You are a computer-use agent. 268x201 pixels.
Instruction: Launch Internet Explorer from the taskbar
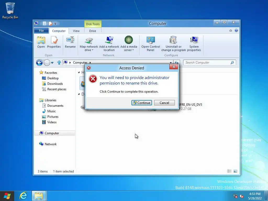click(x=23, y=196)
